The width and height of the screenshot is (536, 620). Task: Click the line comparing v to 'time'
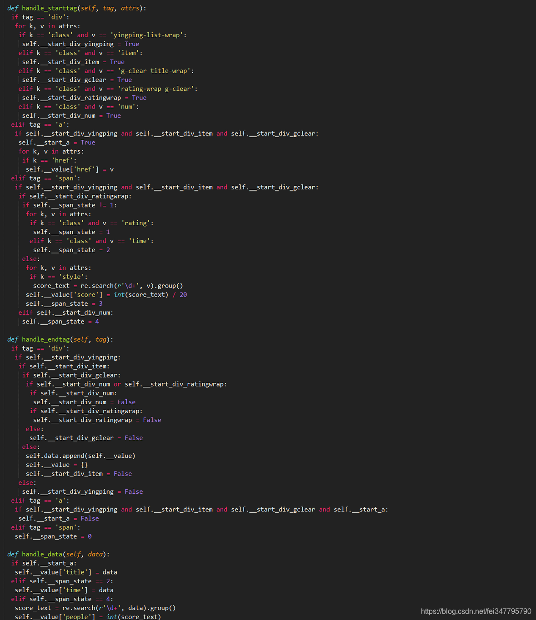(x=91, y=241)
